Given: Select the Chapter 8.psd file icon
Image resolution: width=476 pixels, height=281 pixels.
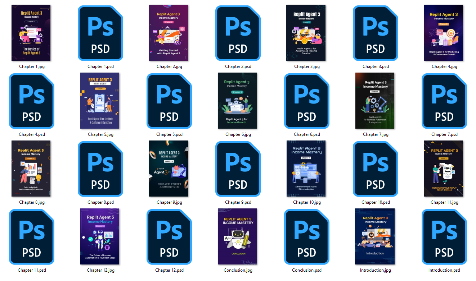Looking at the screenshot, I should (x=100, y=169).
